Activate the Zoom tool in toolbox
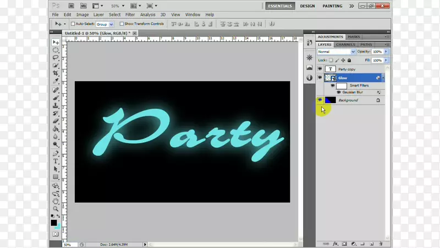Screen dimensions: 440x248 coord(56,209)
